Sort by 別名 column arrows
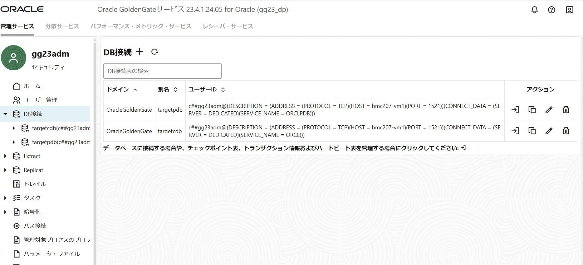Image resolution: width=583 pixels, height=265 pixels. tap(175, 90)
